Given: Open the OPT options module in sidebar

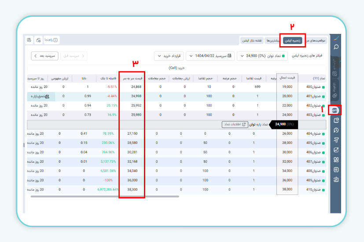Looking at the screenshot, I should click(x=335, y=110).
